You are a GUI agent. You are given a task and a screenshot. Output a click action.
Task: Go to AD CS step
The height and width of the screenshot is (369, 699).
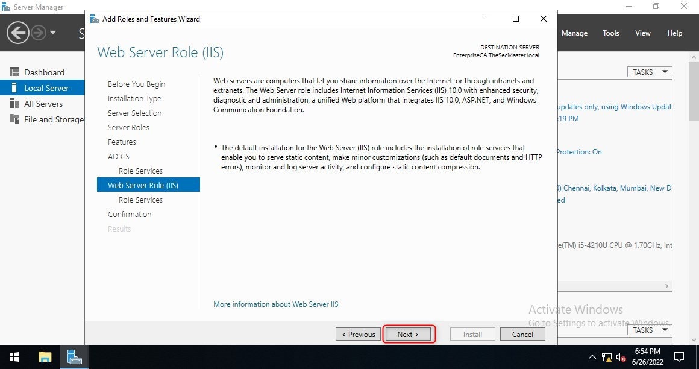pyautogui.click(x=119, y=156)
